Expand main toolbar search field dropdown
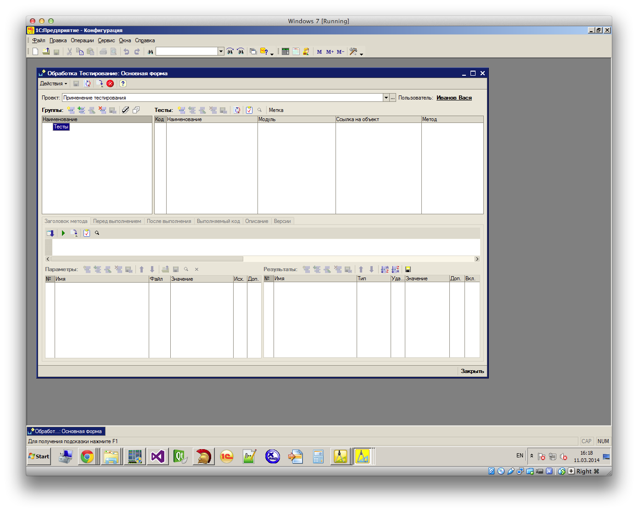The image size is (638, 512). [x=221, y=51]
